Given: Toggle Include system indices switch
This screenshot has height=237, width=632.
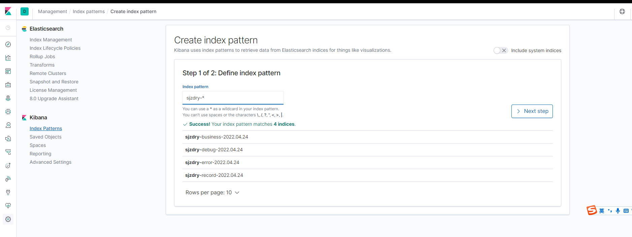Looking at the screenshot, I should pos(500,50).
